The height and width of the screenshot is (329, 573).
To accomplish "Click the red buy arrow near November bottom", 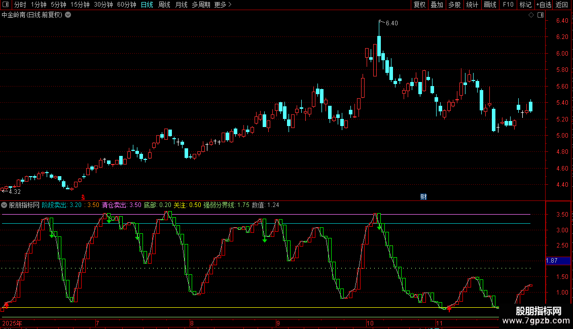I will (x=449, y=309).
